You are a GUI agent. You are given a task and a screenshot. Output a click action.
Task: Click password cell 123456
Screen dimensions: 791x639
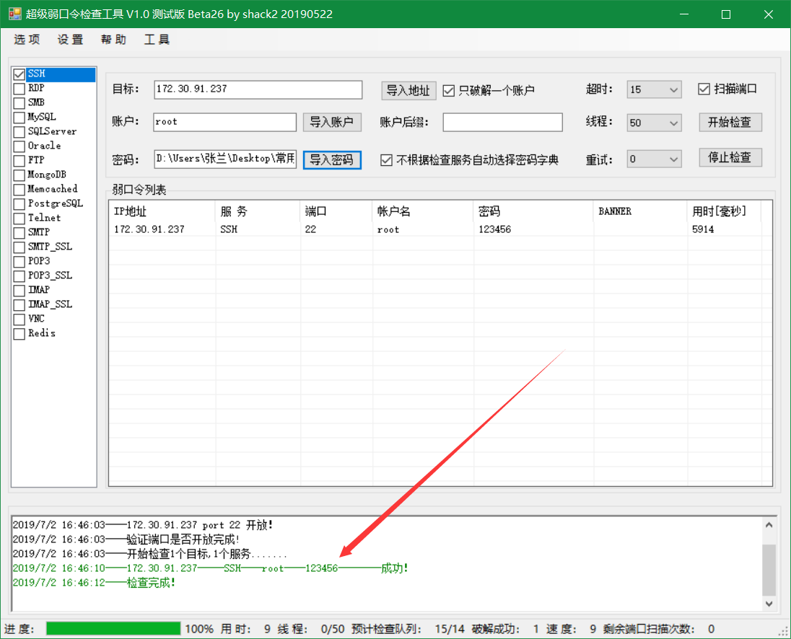[x=495, y=229]
